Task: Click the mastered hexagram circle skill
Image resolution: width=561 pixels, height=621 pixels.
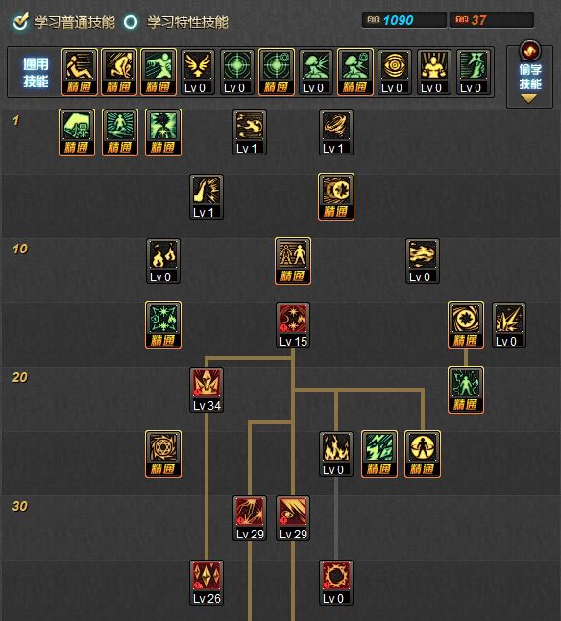Action: coord(163,454)
